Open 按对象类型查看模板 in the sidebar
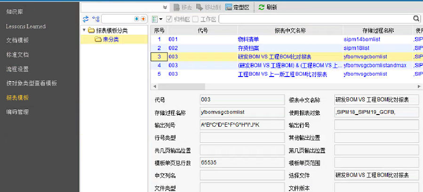 click(x=32, y=84)
